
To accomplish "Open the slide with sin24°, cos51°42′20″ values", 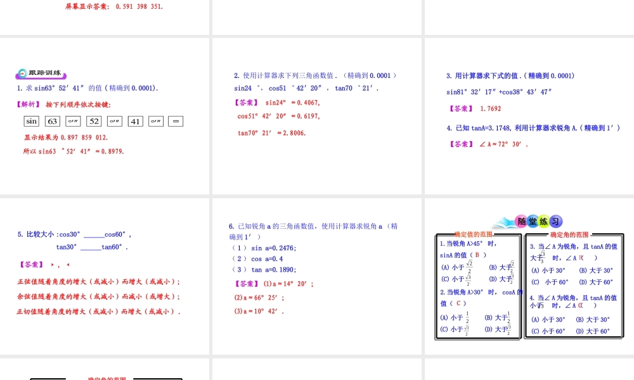I will click(317, 116).
